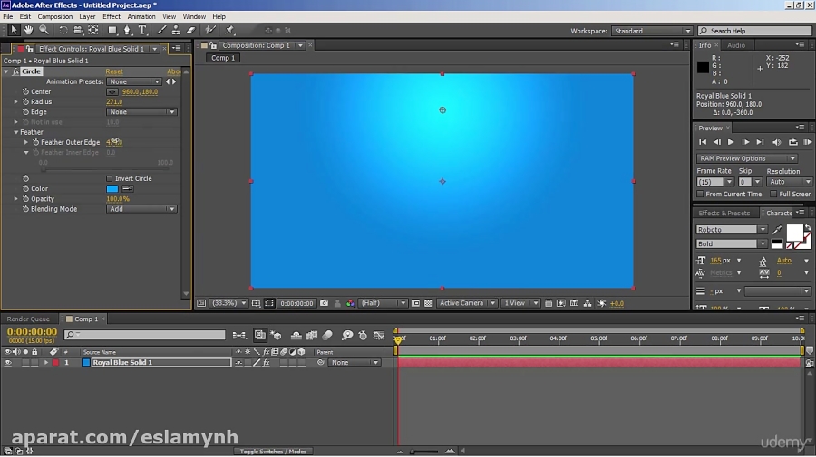Viewport: 816px width, 457px height.
Task: Enable Full Screen preview checkbox
Action: pyautogui.click(x=773, y=195)
